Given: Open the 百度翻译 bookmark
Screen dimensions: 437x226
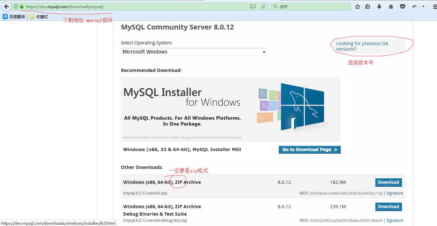Looking at the screenshot, I should point(14,17).
